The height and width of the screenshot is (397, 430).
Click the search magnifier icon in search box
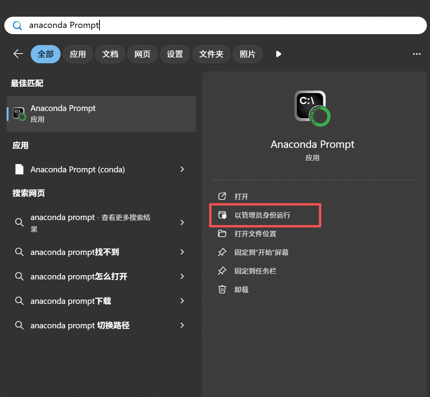click(x=17, y=26)
